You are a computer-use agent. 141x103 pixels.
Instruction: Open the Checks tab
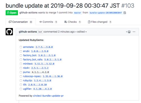click(x=73, y=22)
